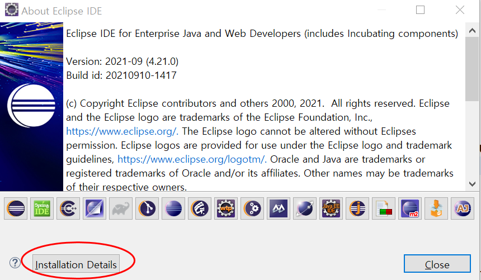Open the Git branch plugin icon
This screenshot has width=481, height=280.
[x=147, y=208]
